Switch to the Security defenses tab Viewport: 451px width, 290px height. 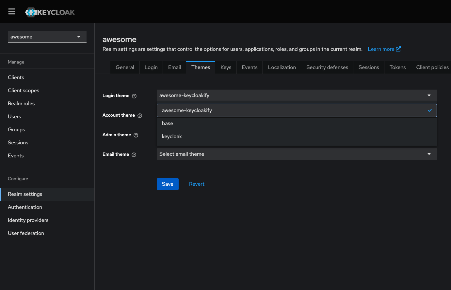[327, 67]
